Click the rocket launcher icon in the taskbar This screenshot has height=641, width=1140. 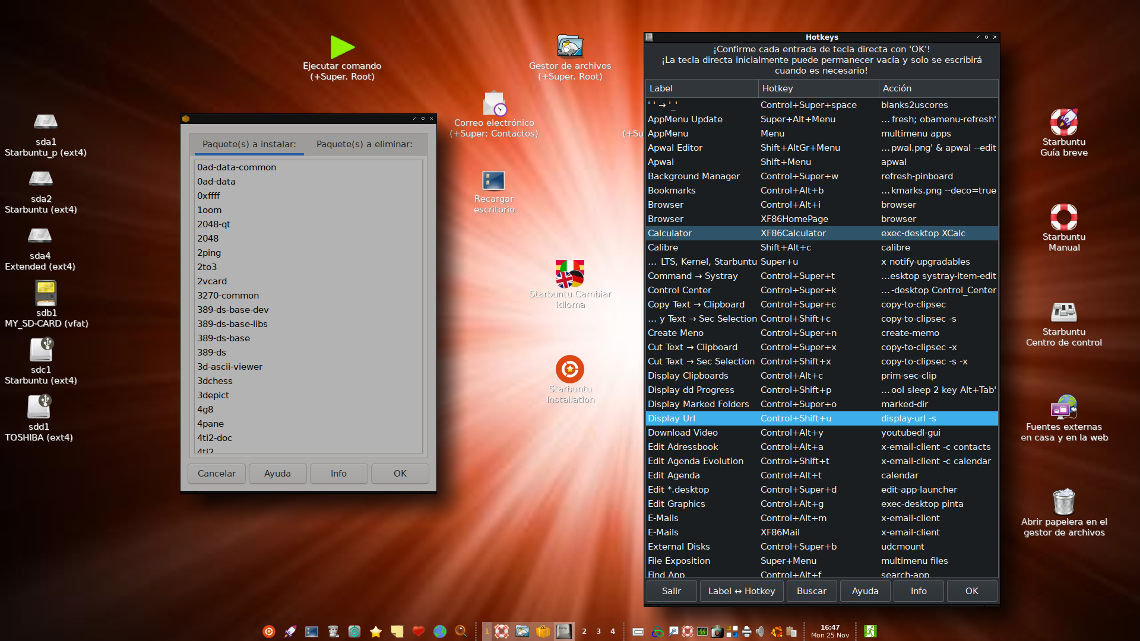point(290,632)
